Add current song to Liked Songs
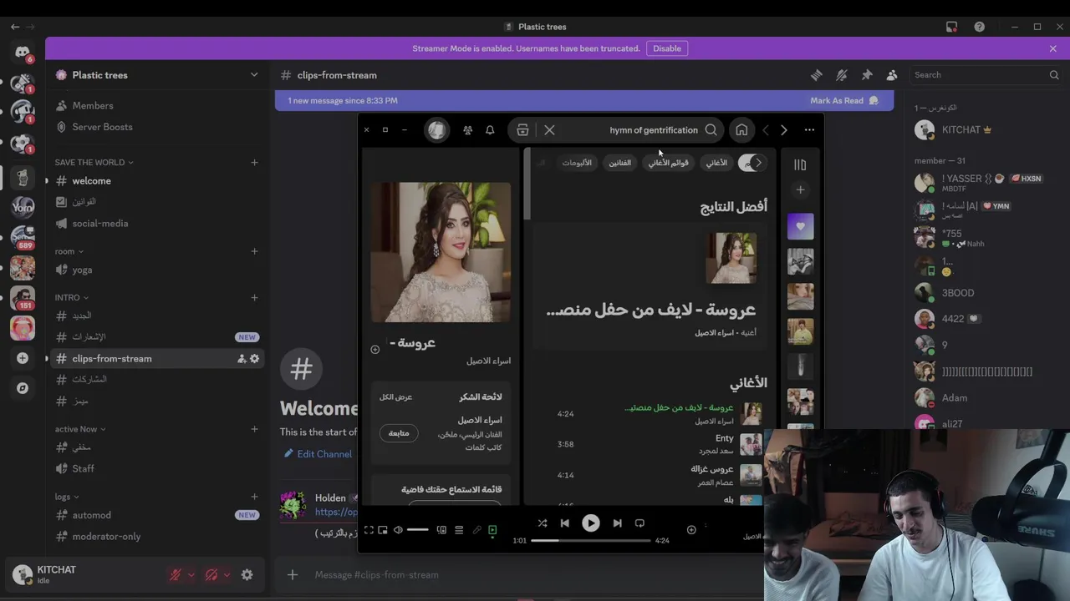Viewport: 1070px width, 601px height. 691,529
